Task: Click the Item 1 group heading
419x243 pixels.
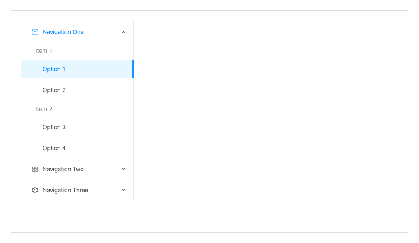Action: click(x=44, y=51)
